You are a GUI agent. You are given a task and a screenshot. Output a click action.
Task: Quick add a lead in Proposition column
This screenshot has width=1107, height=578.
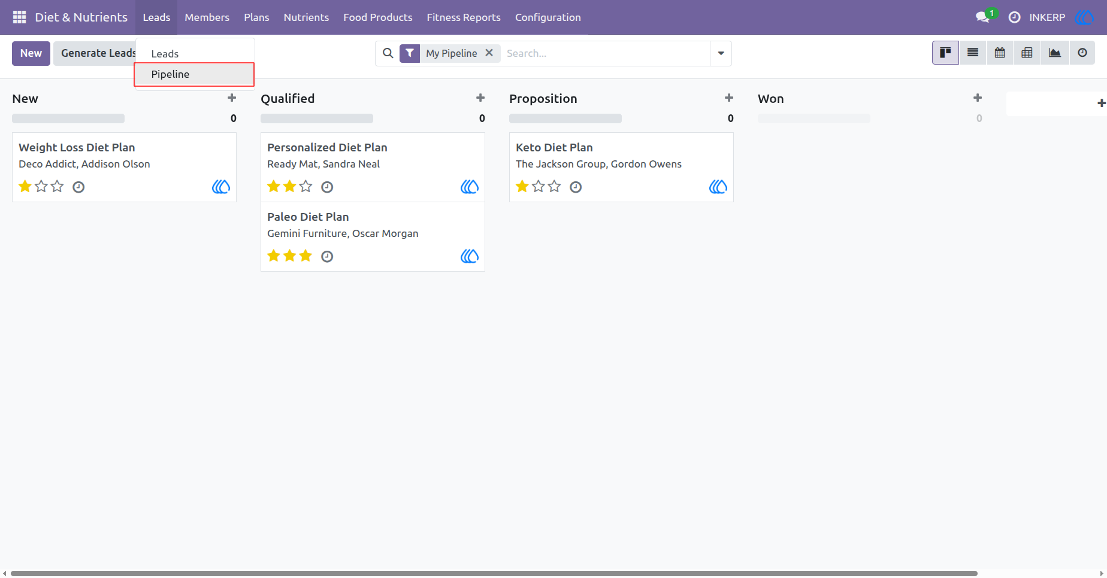(x=729, y=98)
